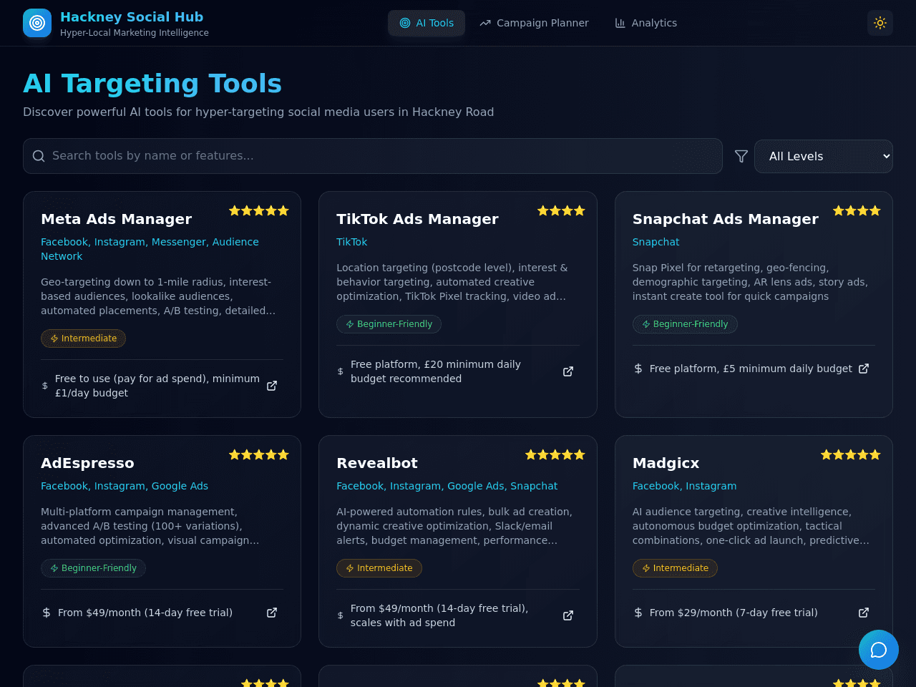Image resolution: width=916 pixels, height=687 pixels.
Task: Open AdEspresso external link icon
Action: [272, 613]
